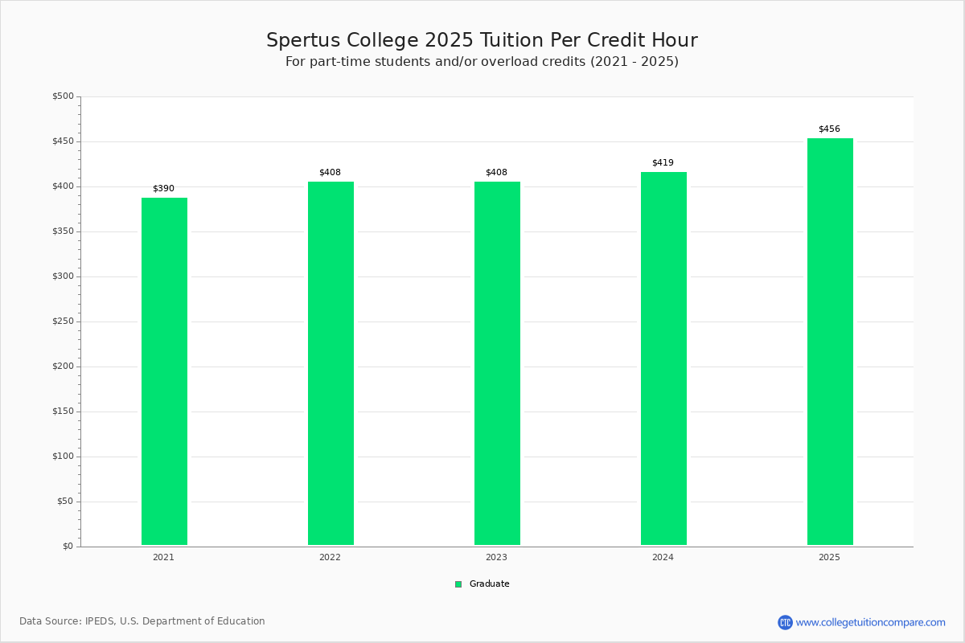Click the $419 data label
This screenshot has height=643, width=965.
(x=663, y=163)
